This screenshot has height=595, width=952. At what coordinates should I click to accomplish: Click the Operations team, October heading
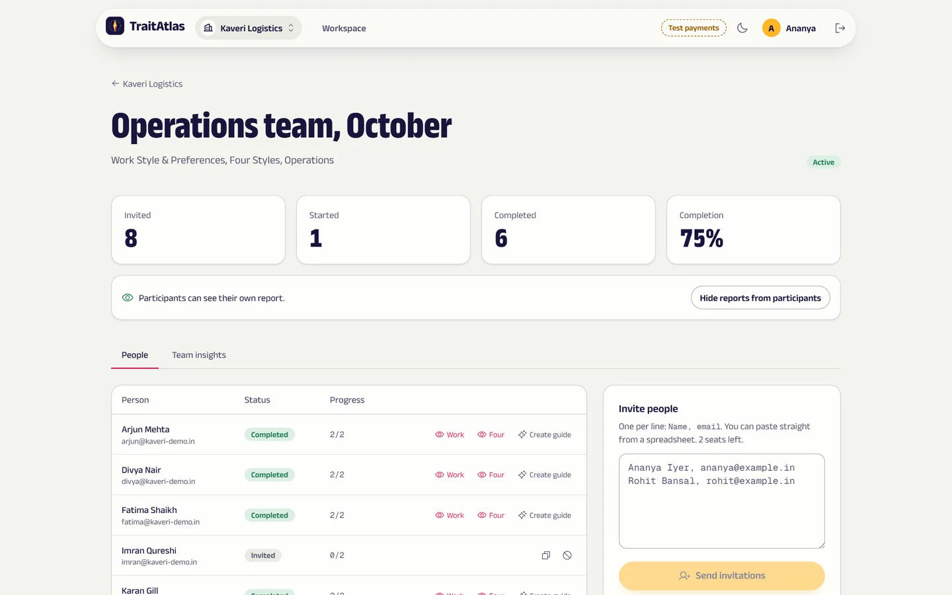[282, 126]
